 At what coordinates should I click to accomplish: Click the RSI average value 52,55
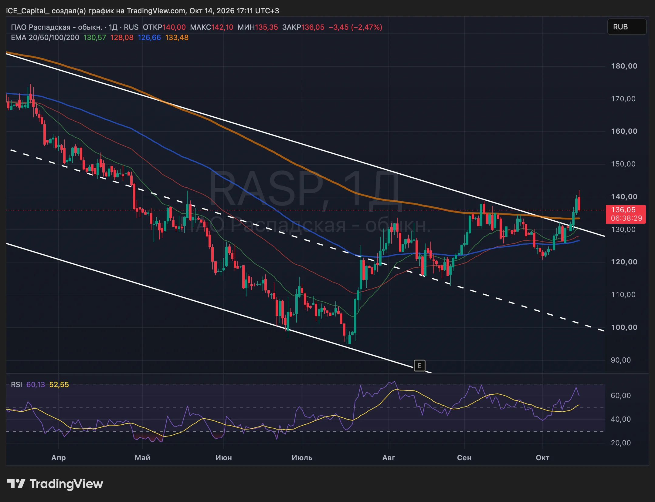coord(59,385)
